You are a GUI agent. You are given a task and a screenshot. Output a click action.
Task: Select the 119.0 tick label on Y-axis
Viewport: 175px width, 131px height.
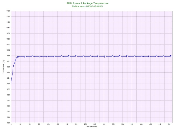(x=8, y=11)
